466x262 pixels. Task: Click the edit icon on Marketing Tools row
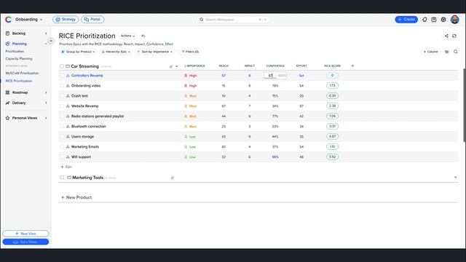(x=173, y=178)
